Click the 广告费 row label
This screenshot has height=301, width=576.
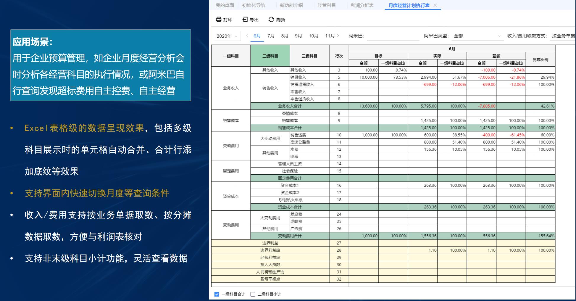coord(309,228)
